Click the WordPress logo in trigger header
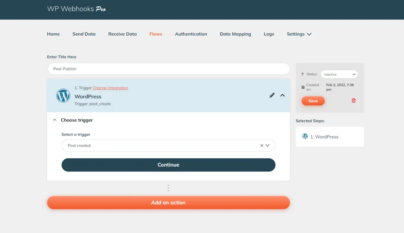Viewport: 404px width, 233px height. tap(63, 96)
